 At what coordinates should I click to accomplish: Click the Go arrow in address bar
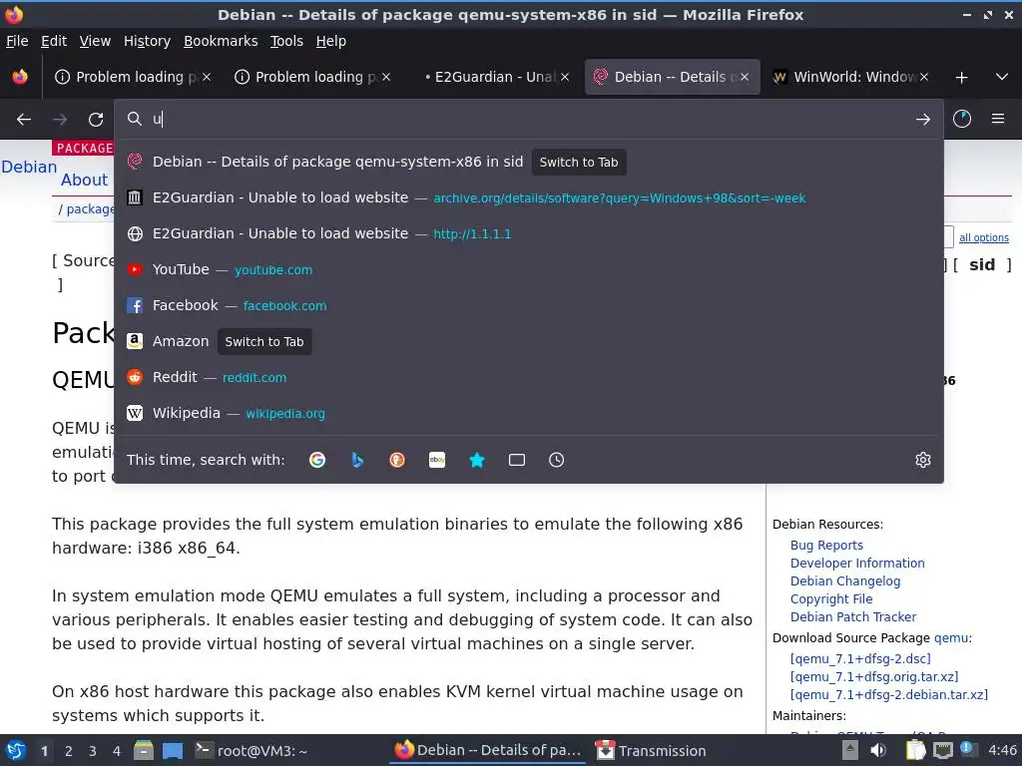coord(923,120)
